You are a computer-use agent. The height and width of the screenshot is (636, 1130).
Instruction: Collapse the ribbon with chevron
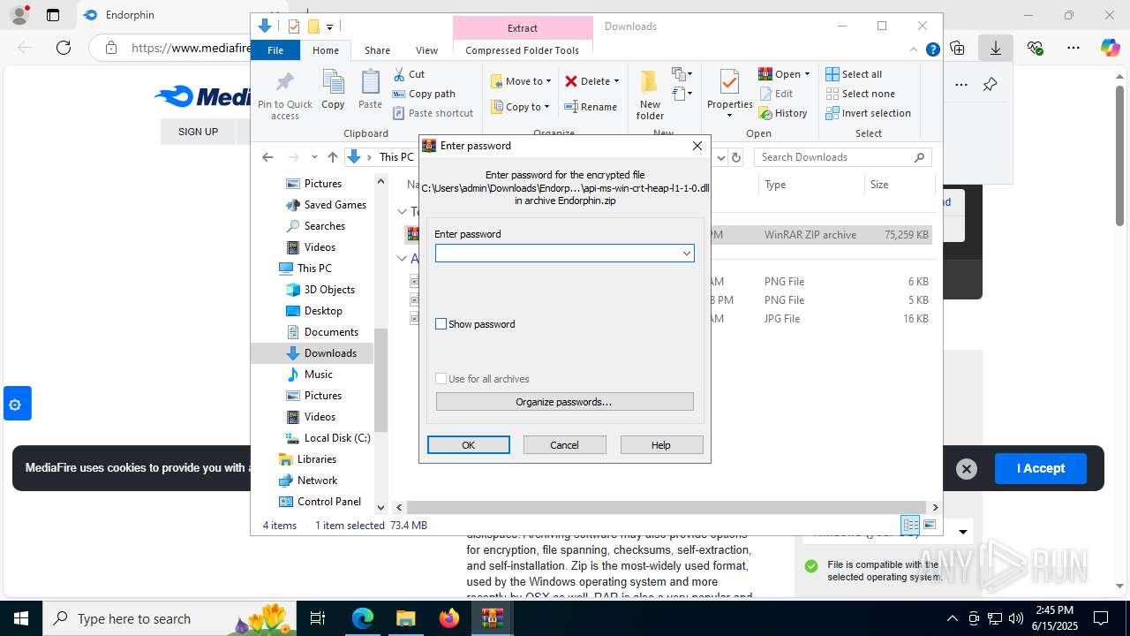pyautogui.click(x=915, y=50)
